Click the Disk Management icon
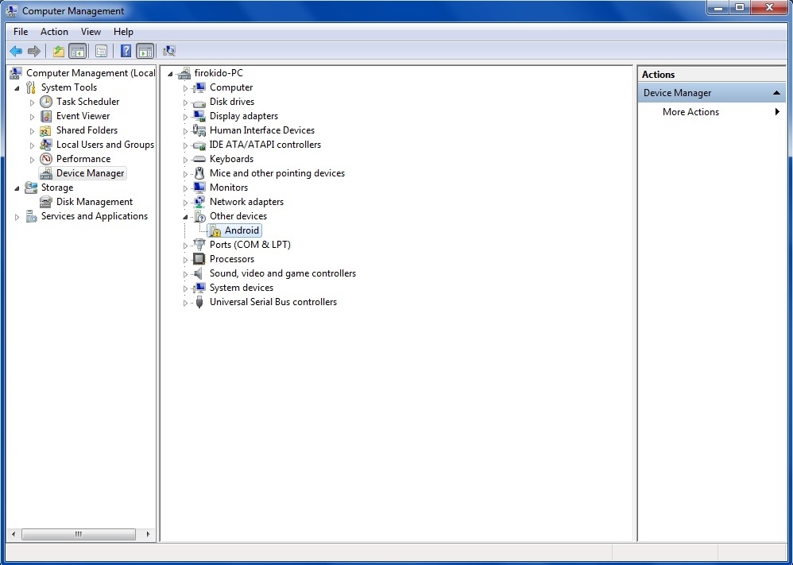This screenshot has width=793, height=565. (x=46, y=202)
